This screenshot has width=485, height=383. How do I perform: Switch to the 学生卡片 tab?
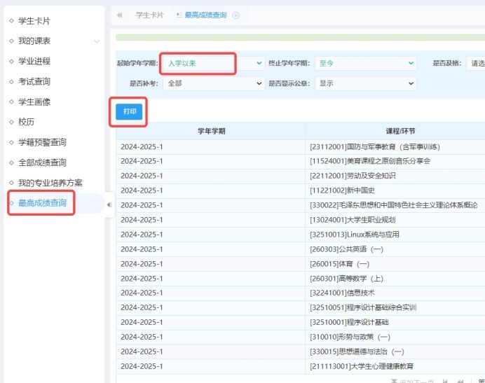coord(149,15)
